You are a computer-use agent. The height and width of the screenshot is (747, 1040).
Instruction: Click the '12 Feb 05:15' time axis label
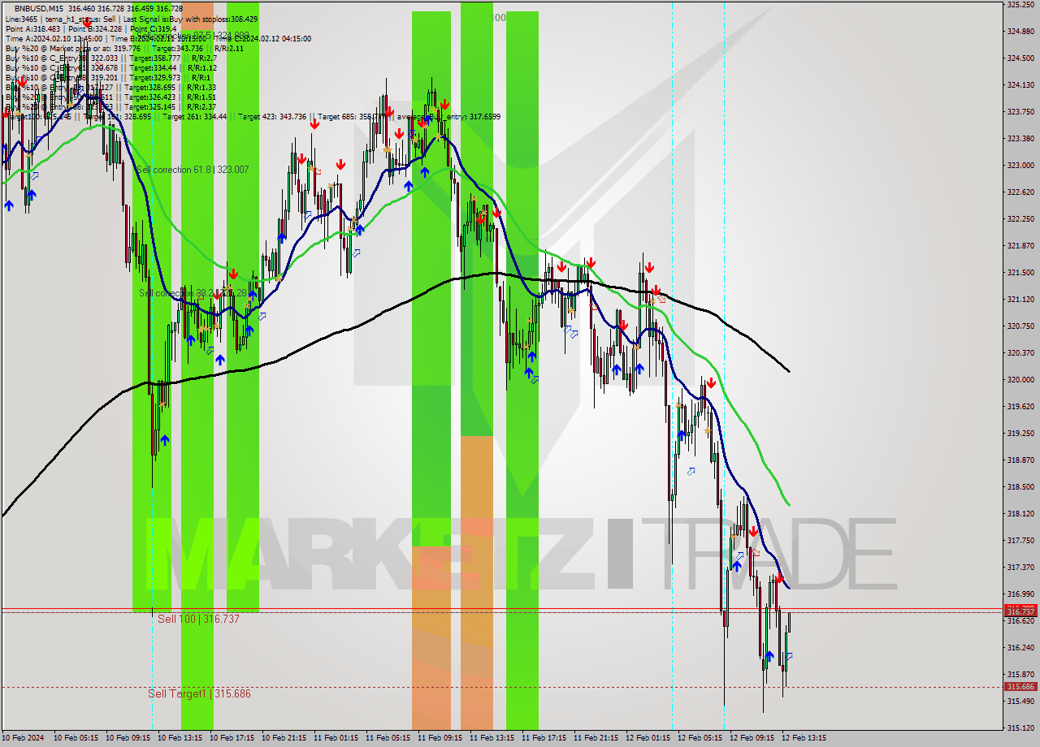(700, 738)
